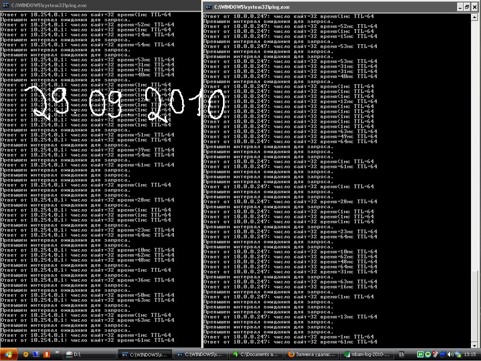Click the 13:15 system clock
This screenshot has height=361, width=481.
(x=470, y=355)
